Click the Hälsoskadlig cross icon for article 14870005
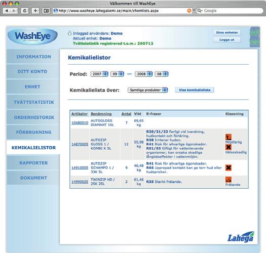The height and width of the screenshot is (253, 266). tap(229, 147)
